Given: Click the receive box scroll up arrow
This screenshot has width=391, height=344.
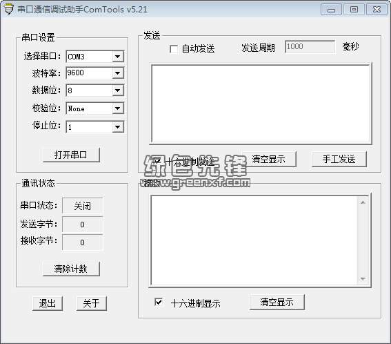Looking at the screenshot, I should 363,202.
